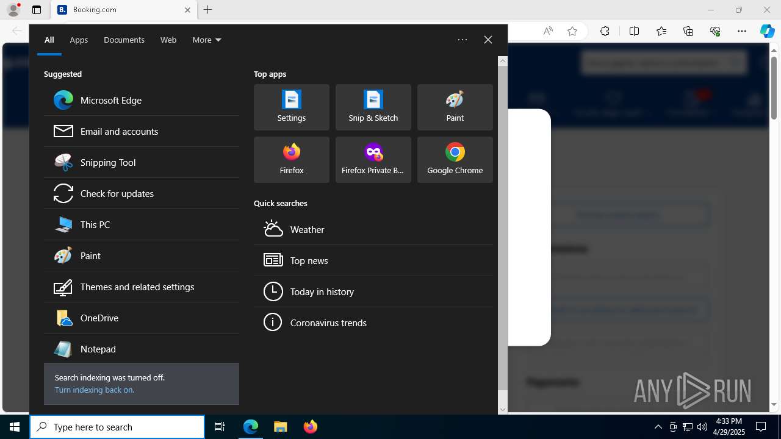Open This PC from suggestions

142,224
